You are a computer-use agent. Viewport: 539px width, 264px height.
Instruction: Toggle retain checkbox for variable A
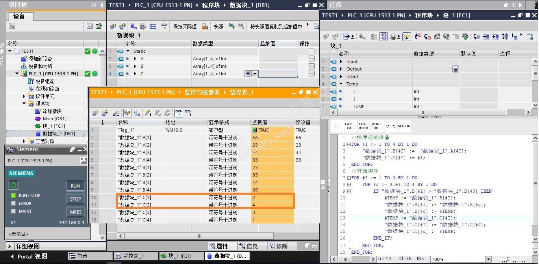click(311, 59)
